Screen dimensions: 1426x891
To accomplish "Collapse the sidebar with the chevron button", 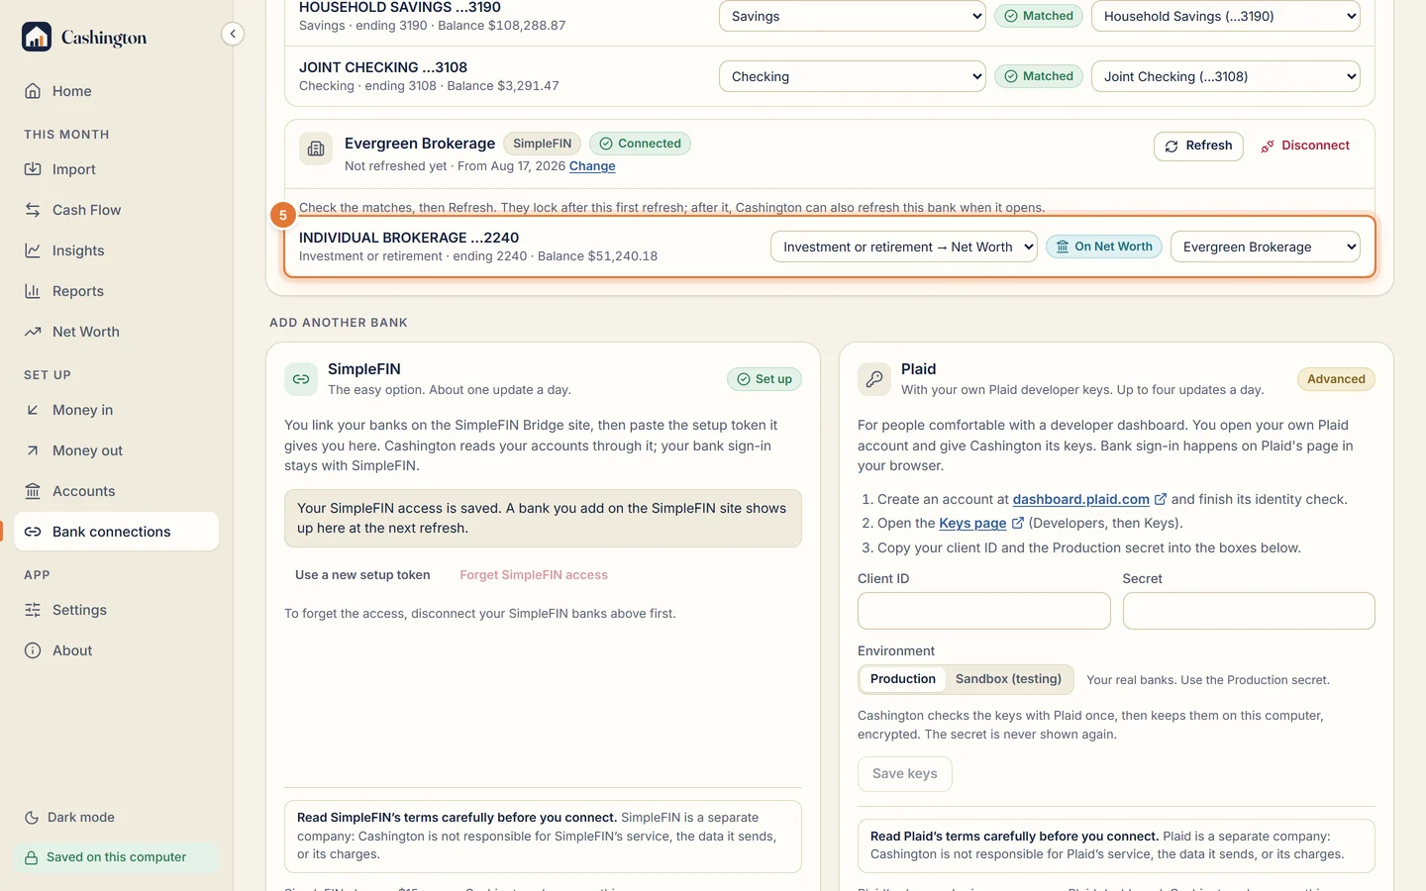I will pos(233,34).
